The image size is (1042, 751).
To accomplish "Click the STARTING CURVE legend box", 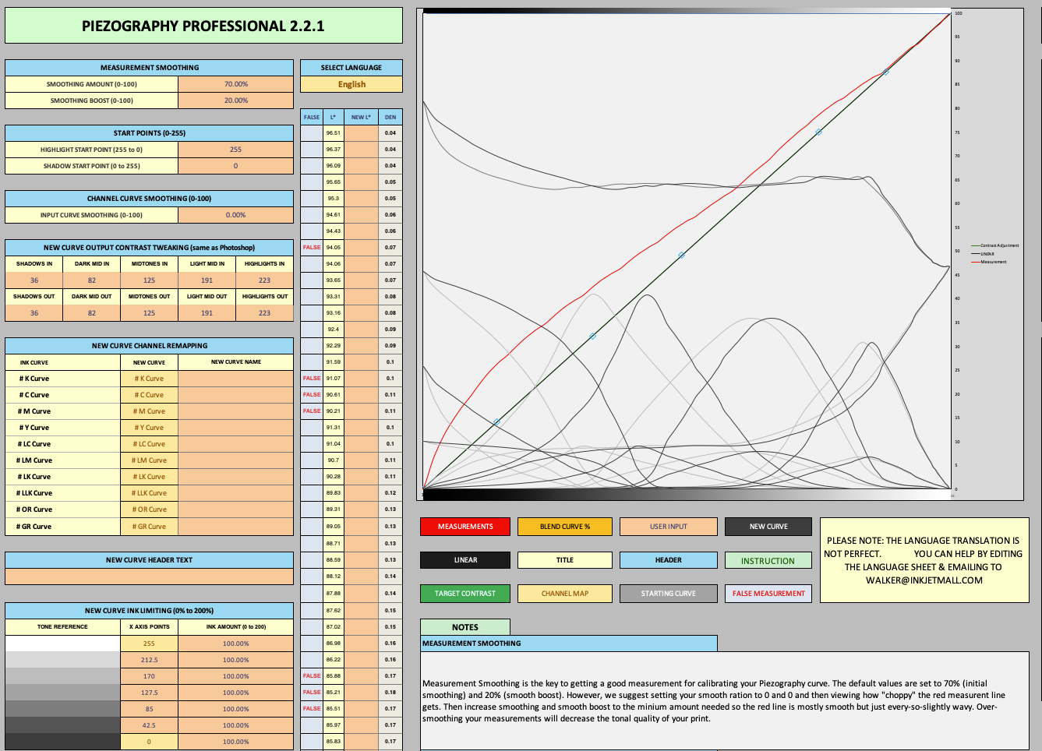I will tap(669, 594).
